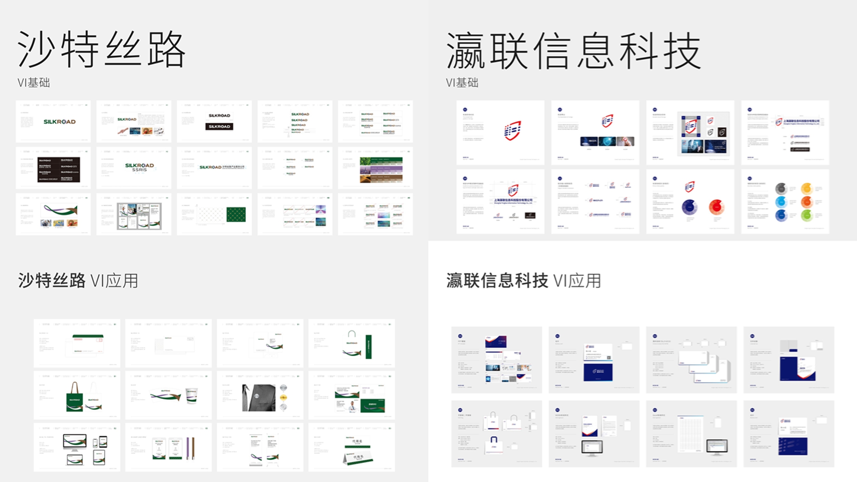Open the single red-blue shield logo slide
The image size is (857, 482).
click(500, 133)
